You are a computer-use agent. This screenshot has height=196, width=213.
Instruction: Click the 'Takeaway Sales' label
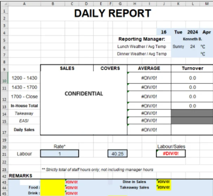pyautogui.click(x=134, y=188)
